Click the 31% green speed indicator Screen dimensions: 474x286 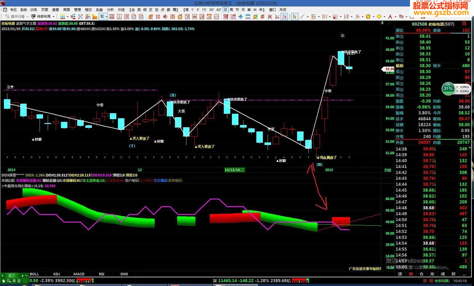(448, 89)
